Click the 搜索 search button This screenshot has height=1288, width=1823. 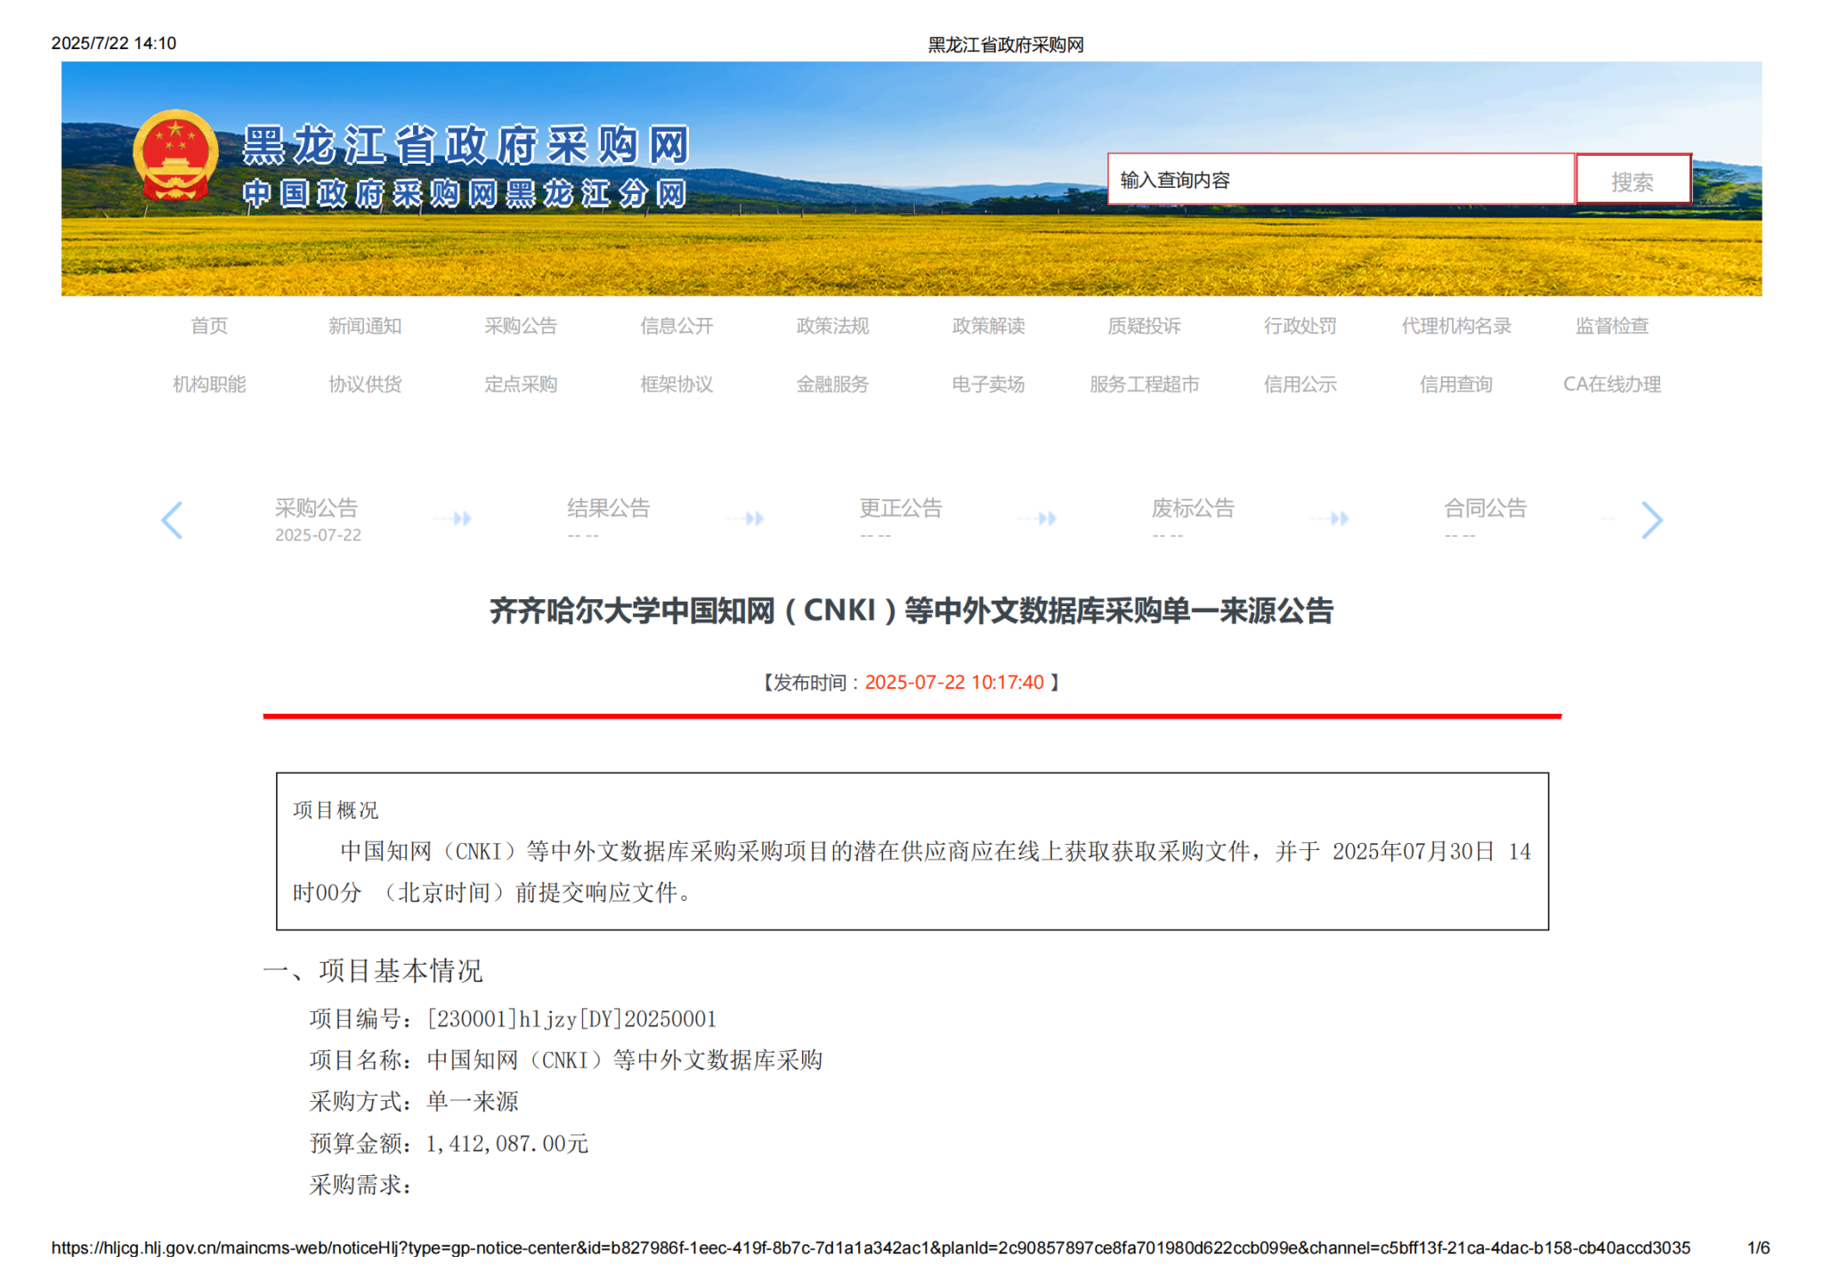(1632, 181)
